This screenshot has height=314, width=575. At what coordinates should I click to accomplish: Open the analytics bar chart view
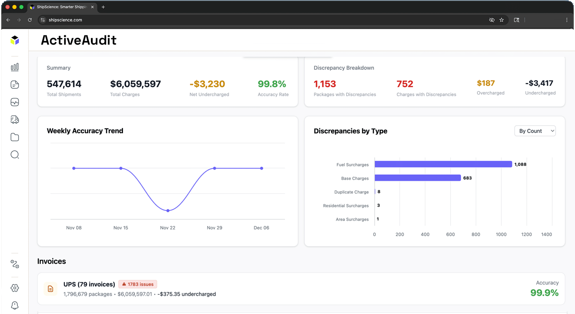[x=14, y=67]
